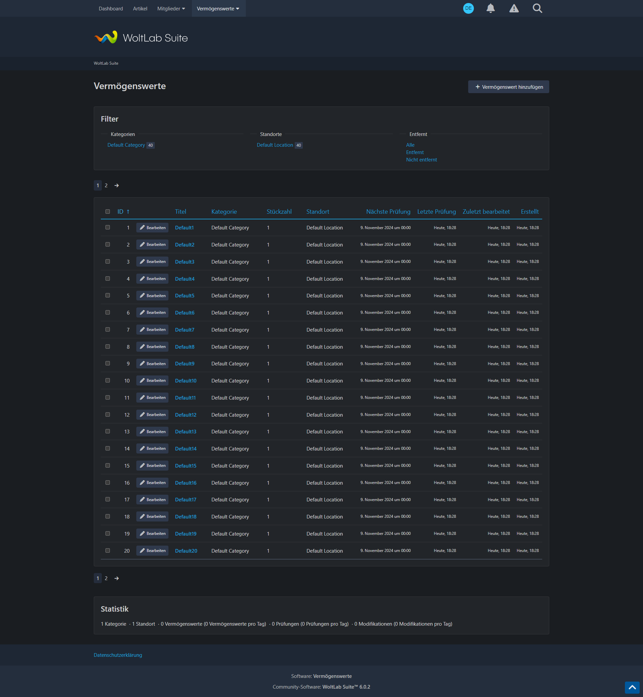This screenshot has width=643, height=697.
Task: Sort table by Kategorie column
Action: pyautogui.click(x=224, y=212)
